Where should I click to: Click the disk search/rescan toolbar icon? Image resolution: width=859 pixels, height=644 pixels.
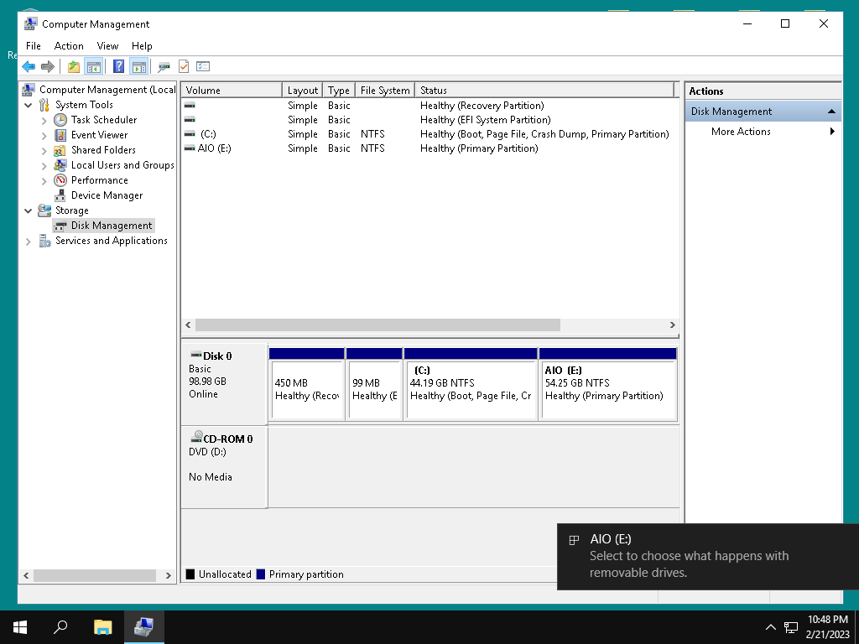click(164, 67)
